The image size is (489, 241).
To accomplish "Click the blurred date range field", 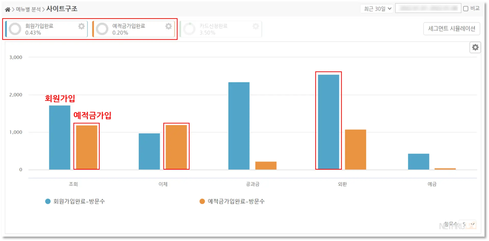I will [x=428, y=8].
